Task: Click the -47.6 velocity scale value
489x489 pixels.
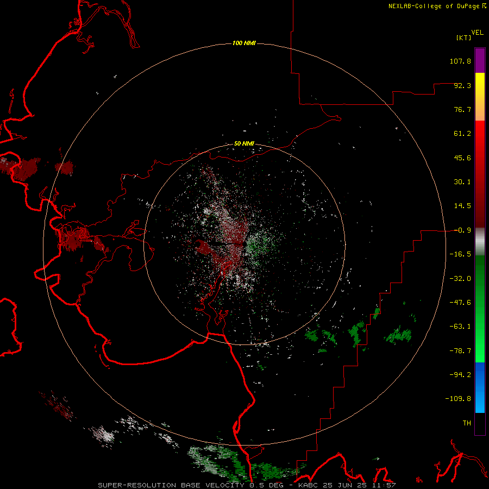Action: (460, 303)
